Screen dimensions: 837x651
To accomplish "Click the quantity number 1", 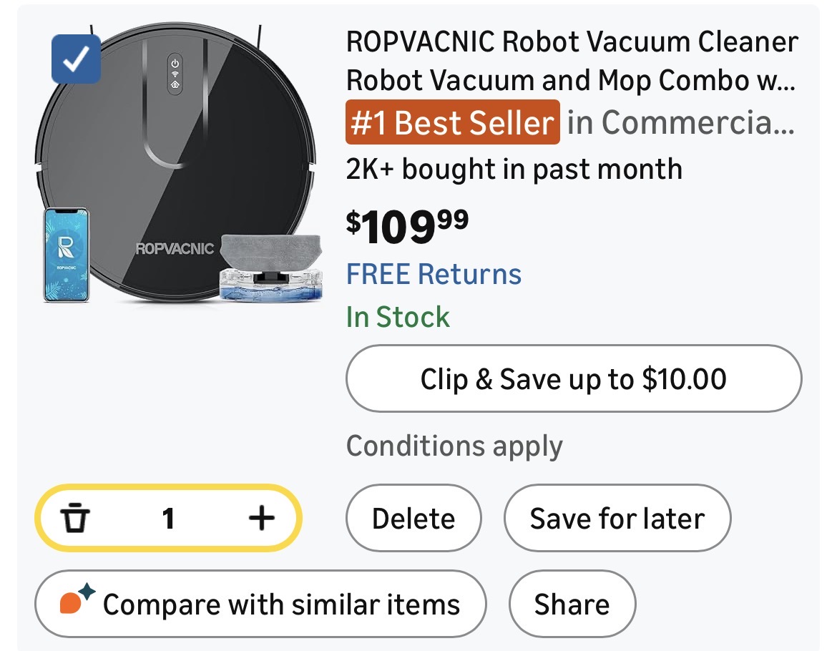I will (x=168, y=518).
